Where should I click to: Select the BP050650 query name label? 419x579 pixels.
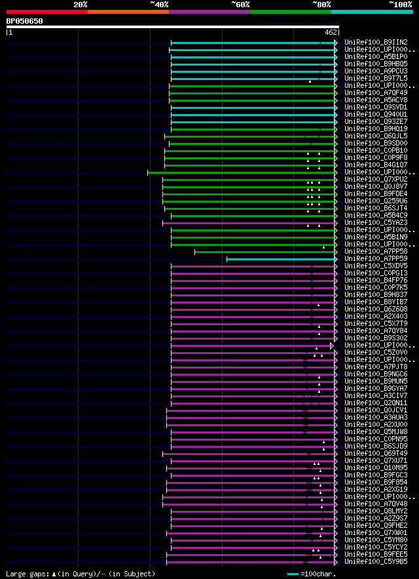pyautogui.click(x=24, y=21)
